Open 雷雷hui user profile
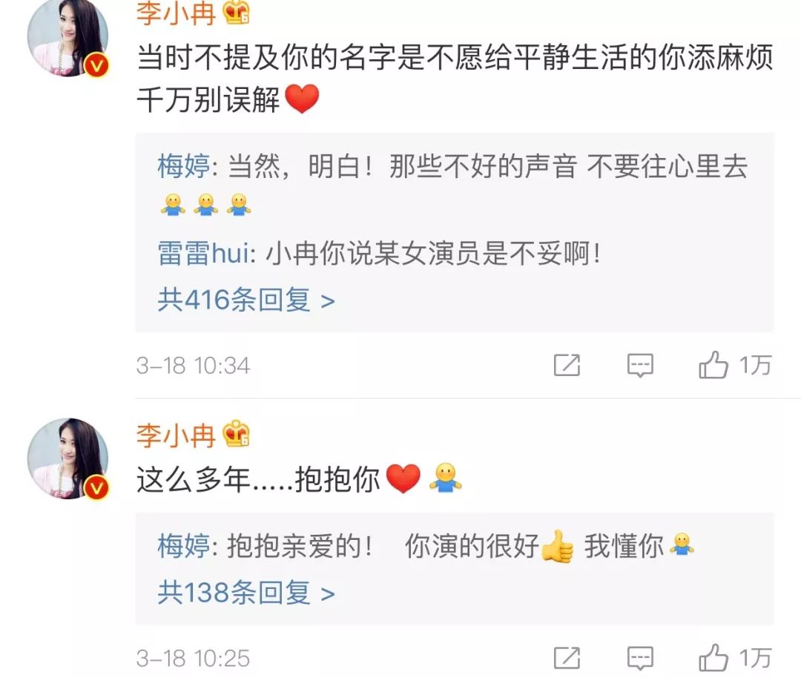 click(x=203, y=254)
